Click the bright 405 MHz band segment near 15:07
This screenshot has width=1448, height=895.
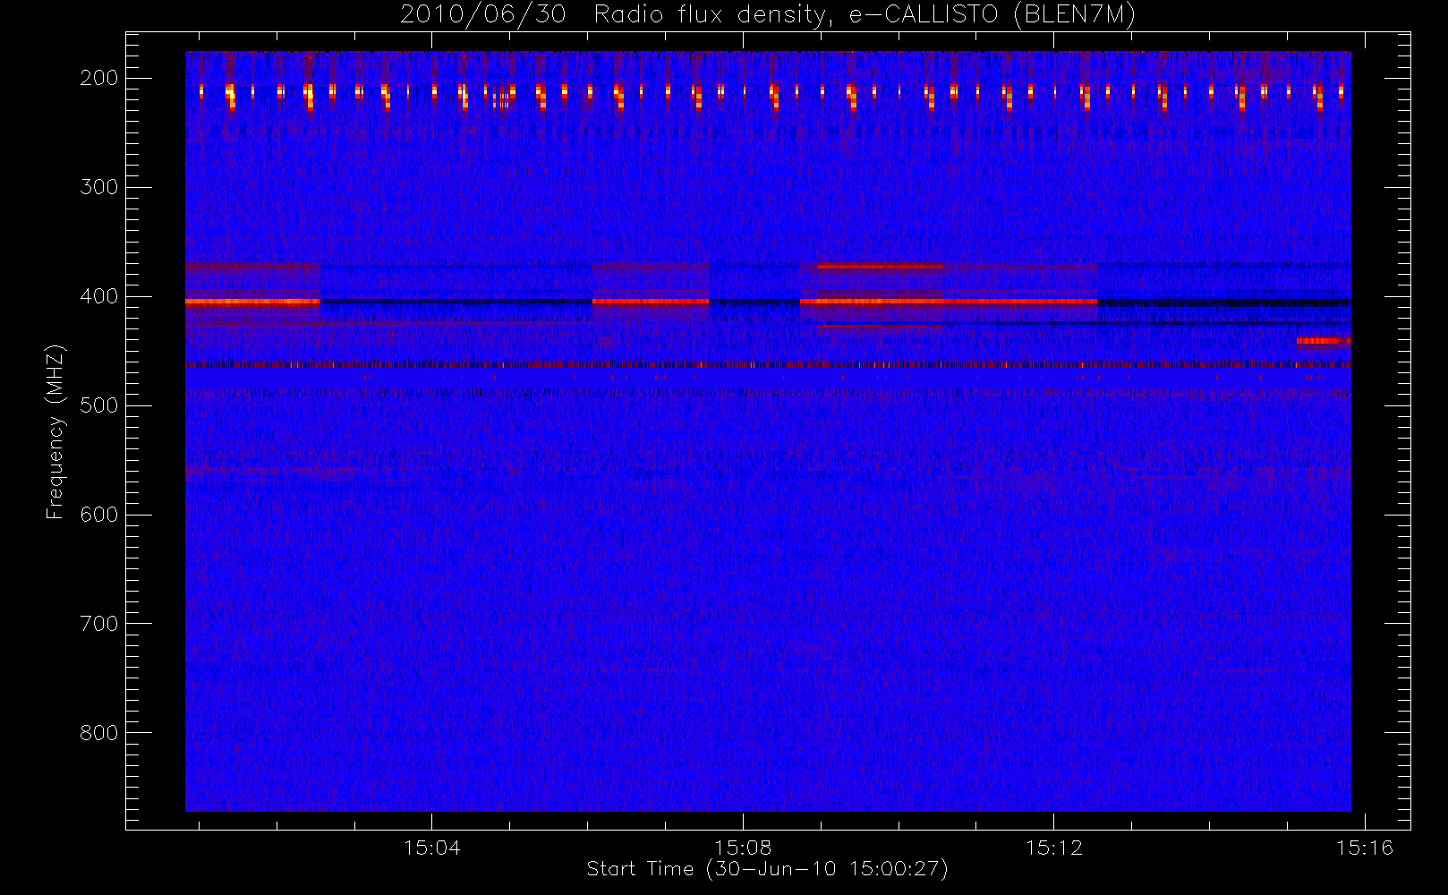tap(651, 302)
